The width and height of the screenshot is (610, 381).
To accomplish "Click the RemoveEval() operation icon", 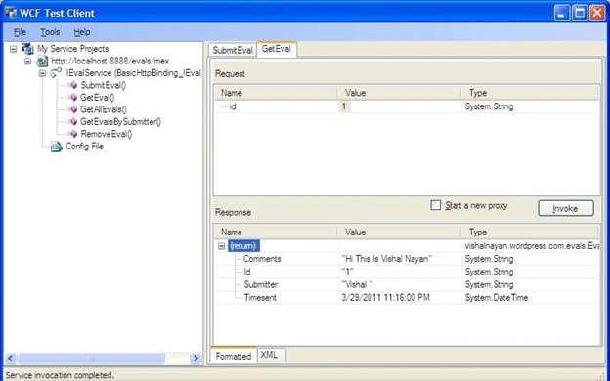I will [73, 134].
